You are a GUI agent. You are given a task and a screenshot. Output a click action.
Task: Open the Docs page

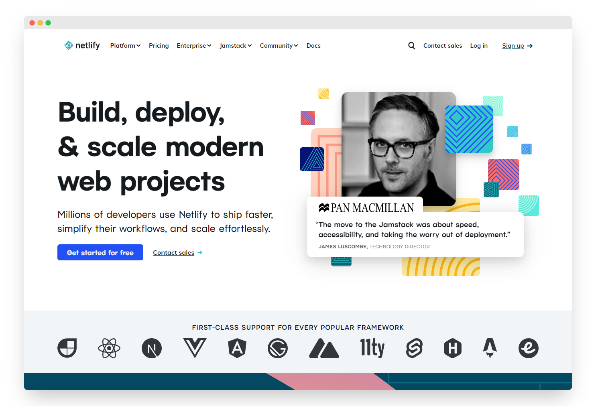pos(313,46)
